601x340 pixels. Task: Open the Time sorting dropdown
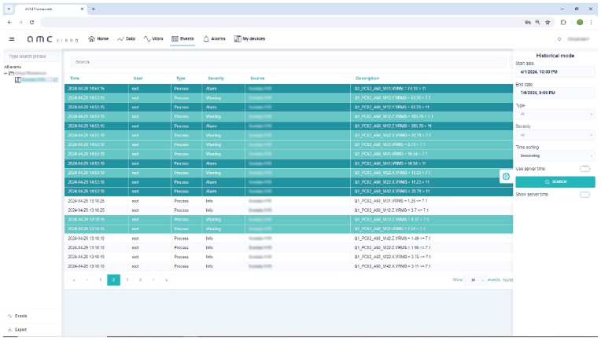(555, 155)
